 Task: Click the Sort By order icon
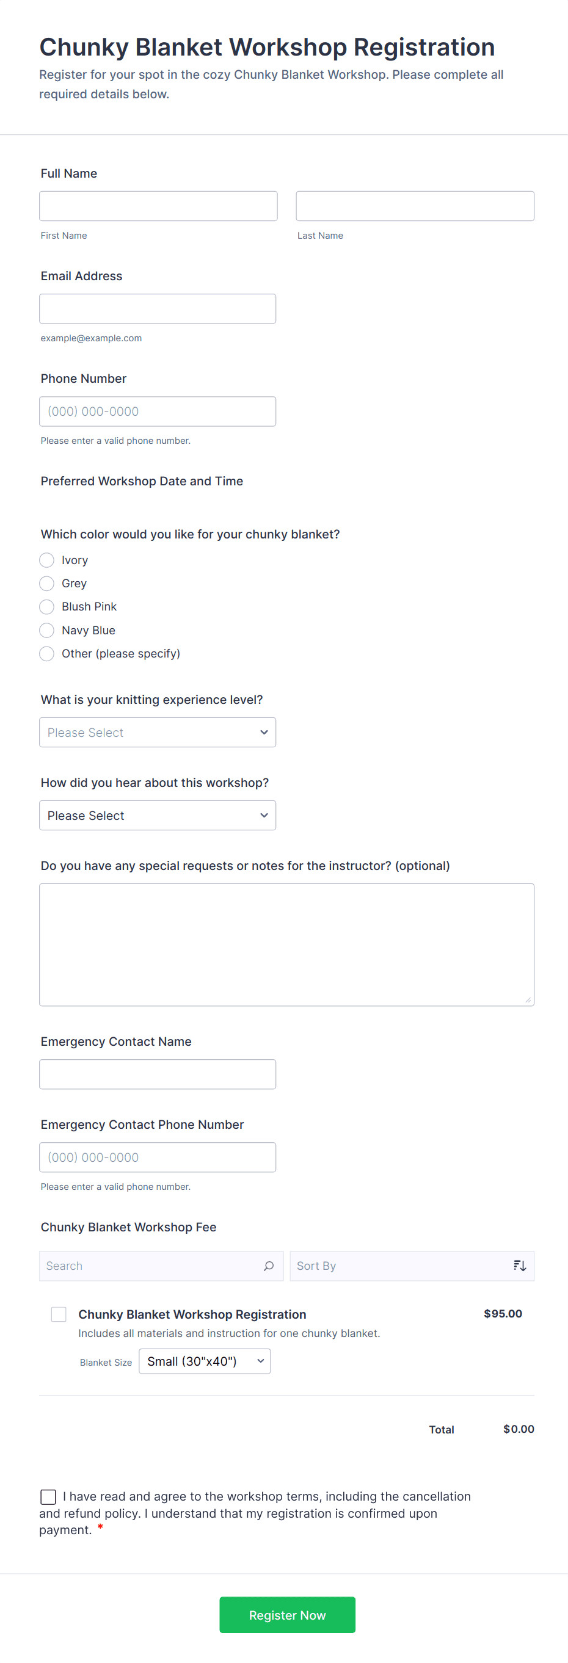[x=520, y=1266]
